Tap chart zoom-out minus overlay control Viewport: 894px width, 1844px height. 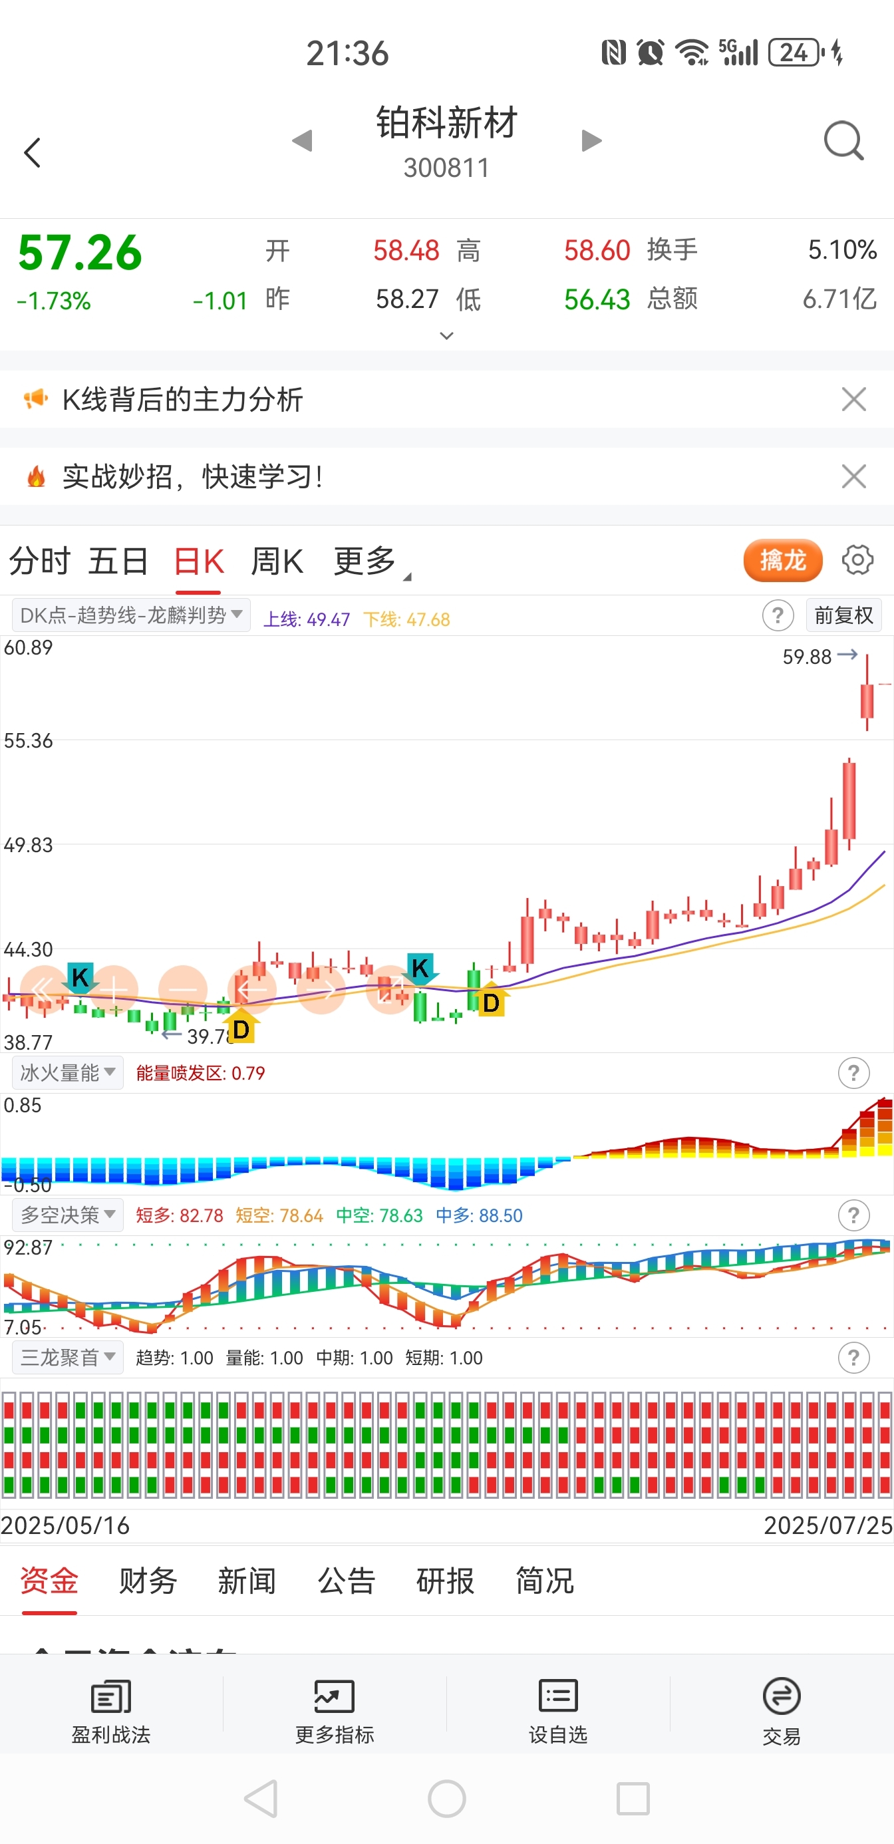pos(182,990)
